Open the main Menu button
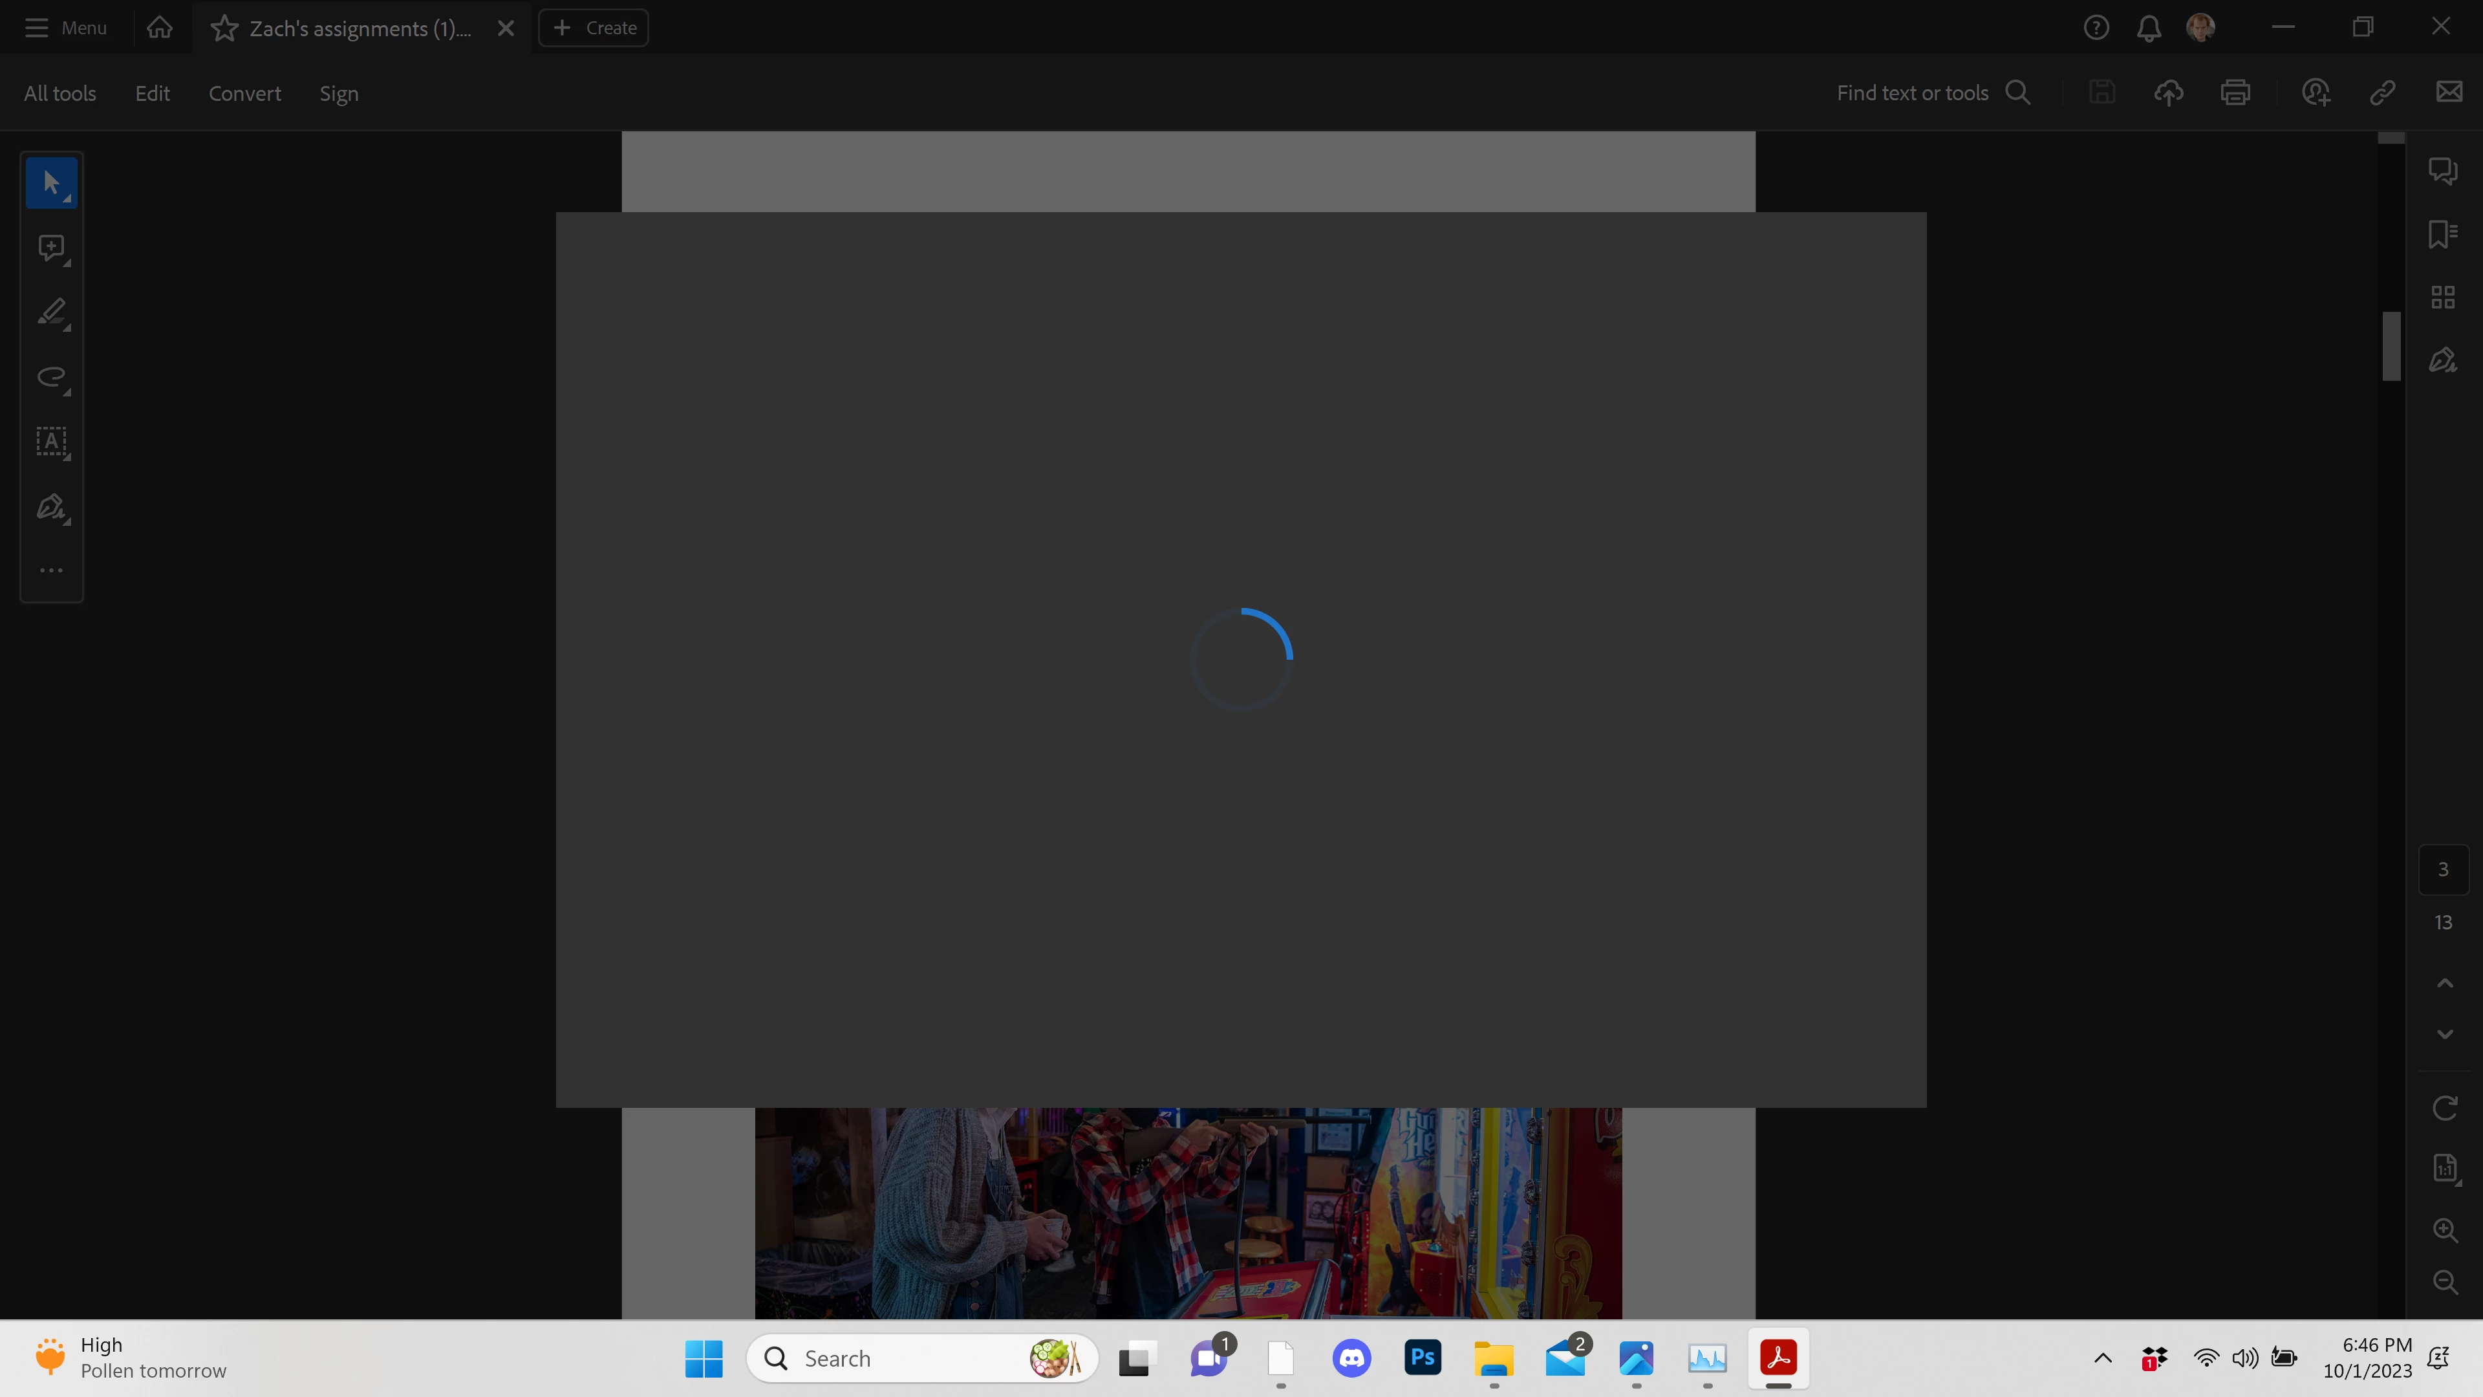The height and width of the screenshot is (1397, 2483). coord(65,28)
